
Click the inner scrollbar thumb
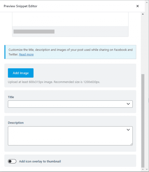(x=143, y=121)
